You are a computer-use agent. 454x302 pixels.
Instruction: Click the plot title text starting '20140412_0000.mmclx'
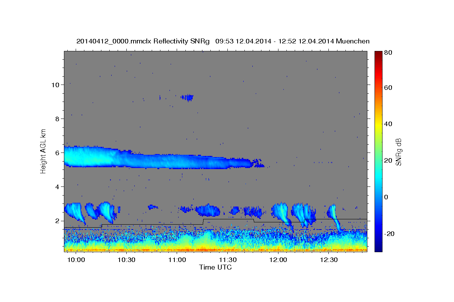[223, 41]
